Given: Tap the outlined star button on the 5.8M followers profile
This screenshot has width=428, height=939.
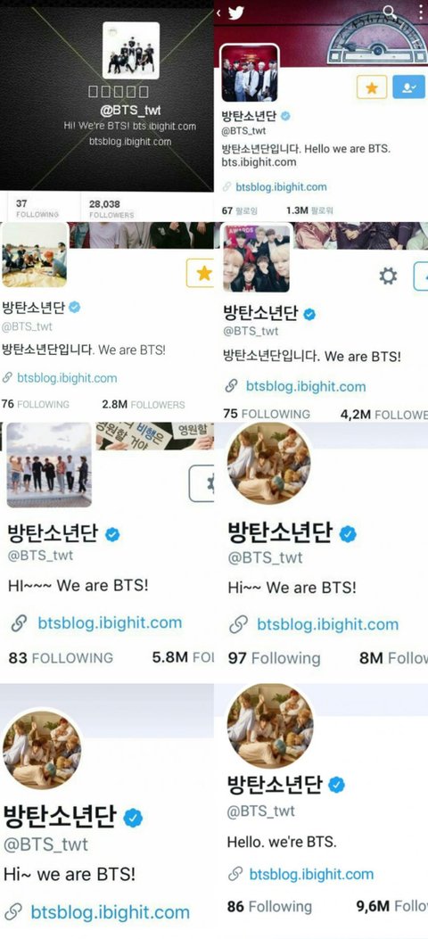Looking at the screenshot, I should point(202,483).
